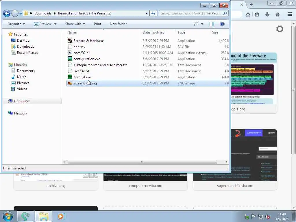Click Print in the toolbar
Screen dimensions: 296x222
pyautogui.click(x=97, y=24)
